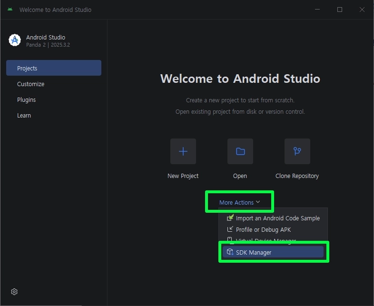The height and width of the screenshot is (306, 374).
Task: Click the Android icon in title bar
Action: point(10,10)
